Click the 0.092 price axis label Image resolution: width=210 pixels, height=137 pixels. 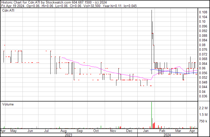click(203, 31)
